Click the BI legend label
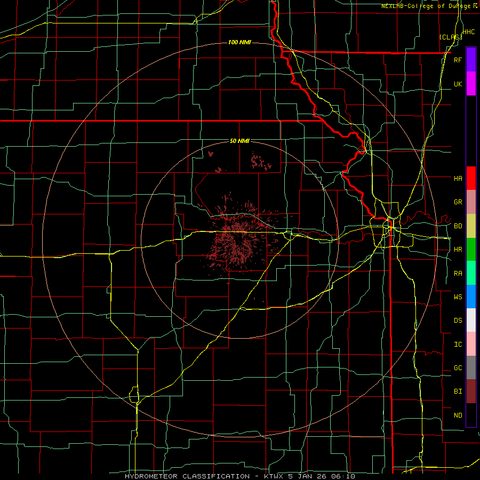This screenshot has height=480, width=480. 458,391
